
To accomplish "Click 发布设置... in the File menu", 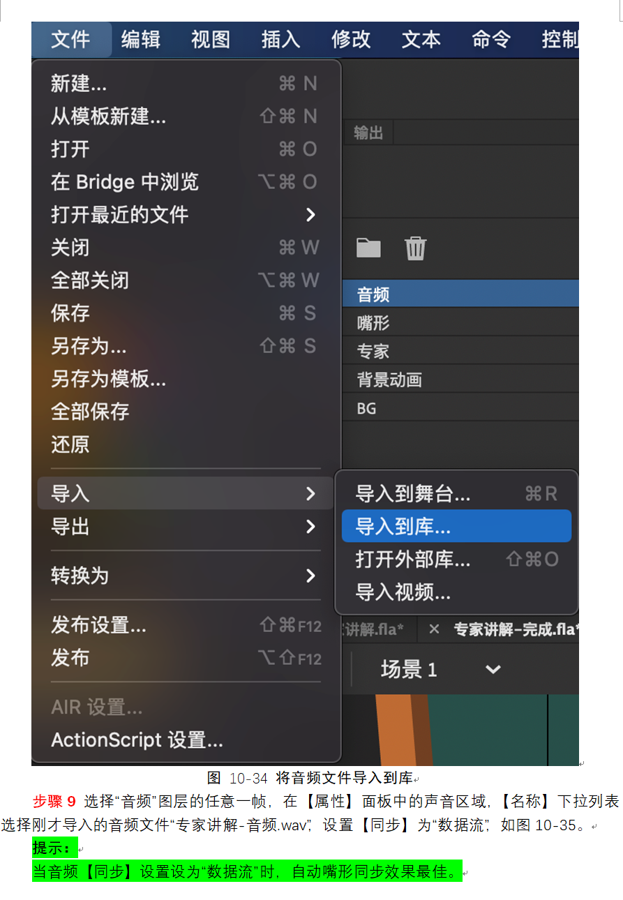I will [x=98, y=625].
